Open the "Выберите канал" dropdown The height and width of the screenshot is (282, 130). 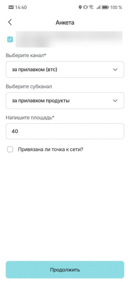point(65,69)
